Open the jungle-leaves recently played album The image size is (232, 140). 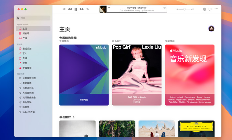click(x=117, y=129)
